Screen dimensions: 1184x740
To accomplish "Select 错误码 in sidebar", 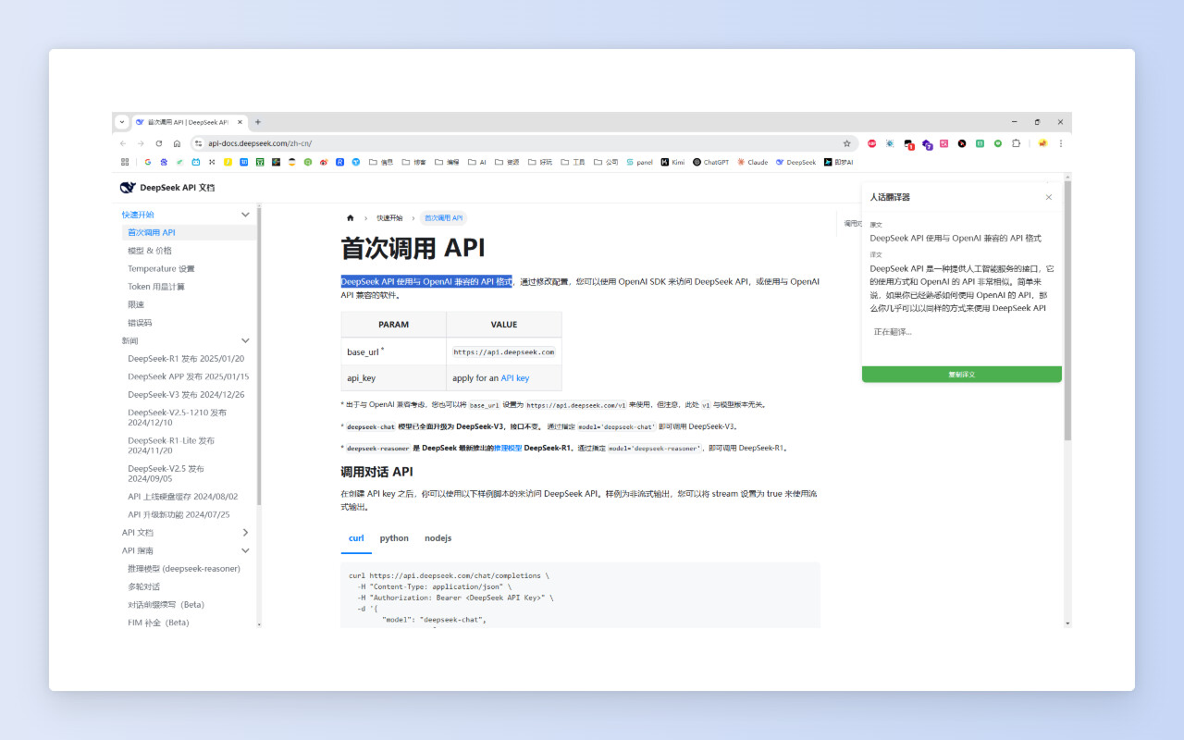I will [140, 323].
